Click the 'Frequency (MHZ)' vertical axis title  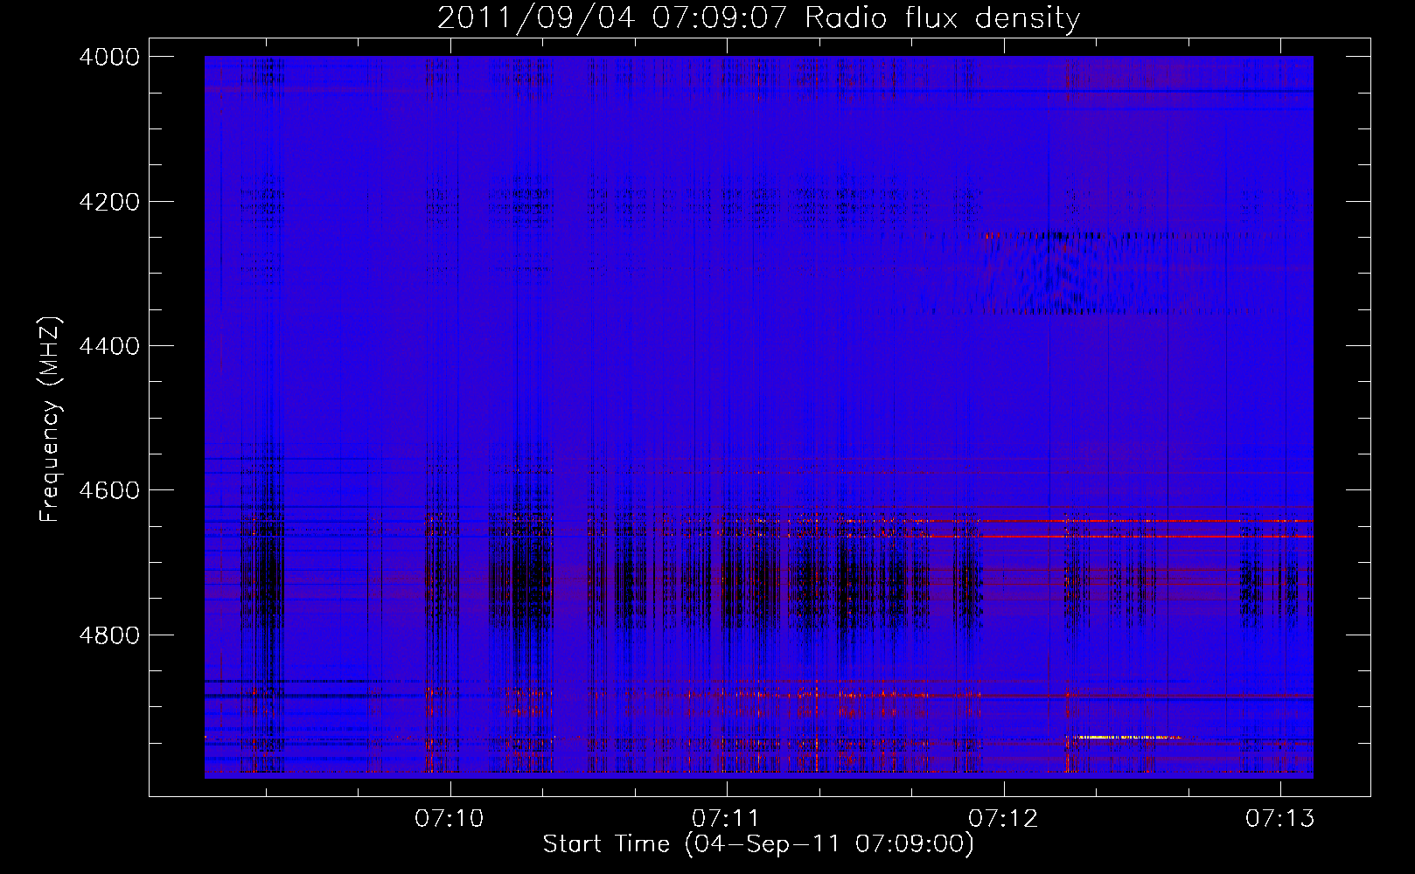[x=51, y=420]
